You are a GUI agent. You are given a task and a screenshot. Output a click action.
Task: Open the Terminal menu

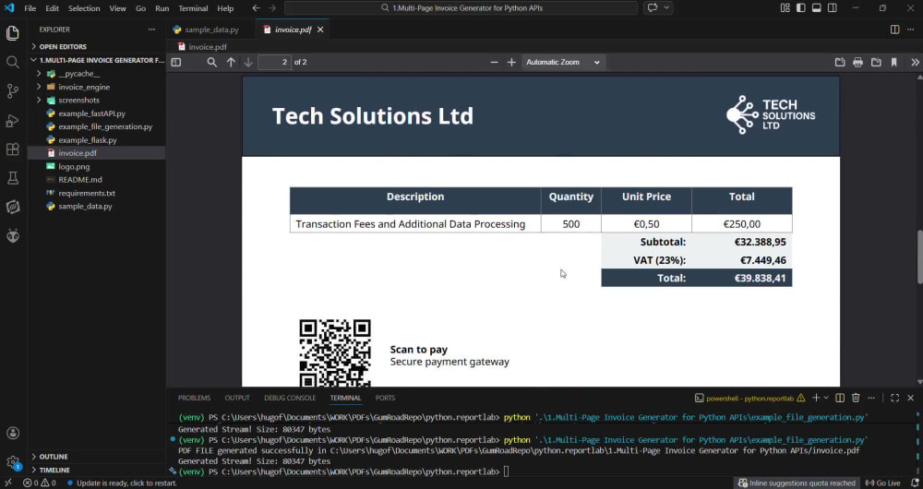[193, 8]
